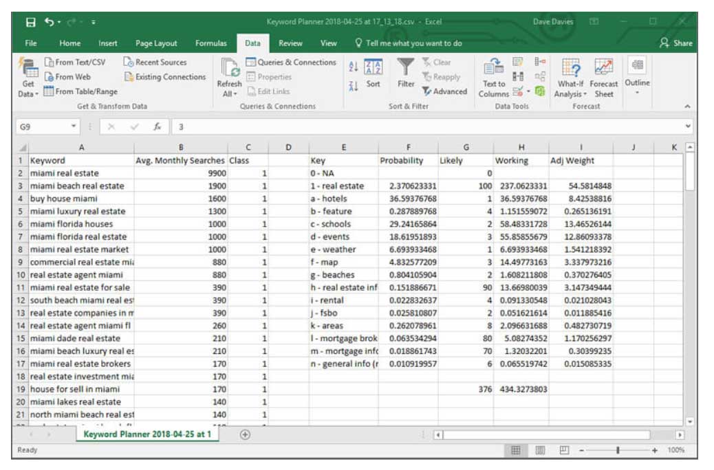This screenshot has height=470, width=714.
Task: Click the Name Box showing G9
Action: pos(43,126)
